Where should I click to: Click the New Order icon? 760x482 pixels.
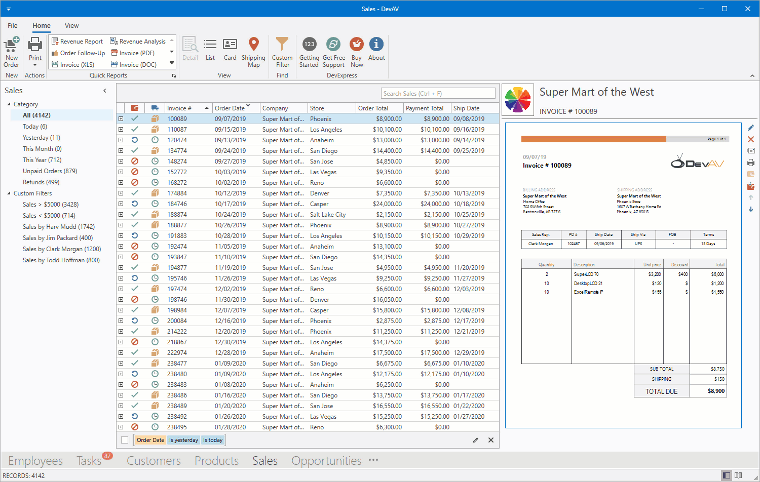[11, 46]
